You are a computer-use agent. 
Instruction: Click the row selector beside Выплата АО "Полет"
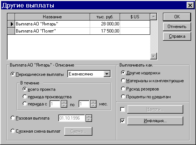[11, 31]
